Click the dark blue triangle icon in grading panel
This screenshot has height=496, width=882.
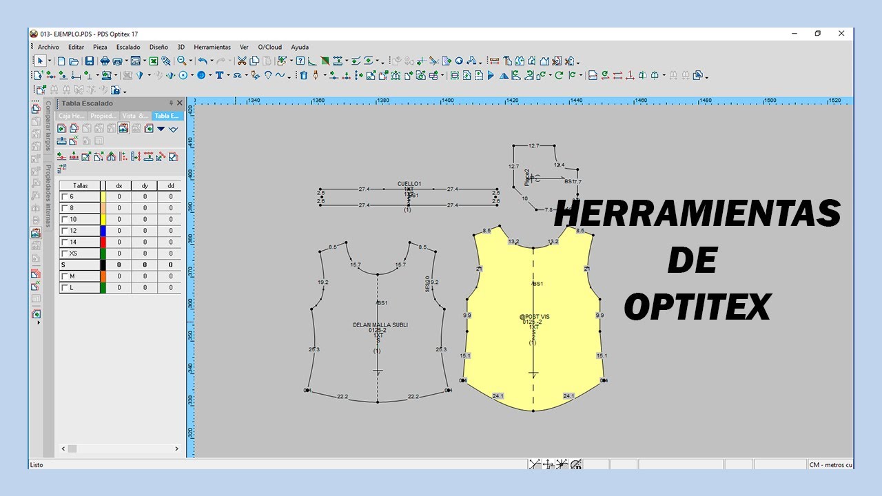coord(161,128)
